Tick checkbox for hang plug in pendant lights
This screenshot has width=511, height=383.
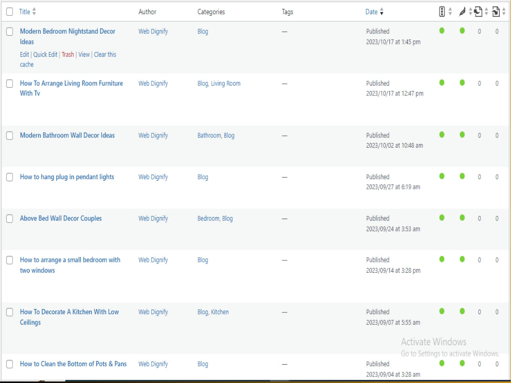pyautogui.click(x=9, y=177)
